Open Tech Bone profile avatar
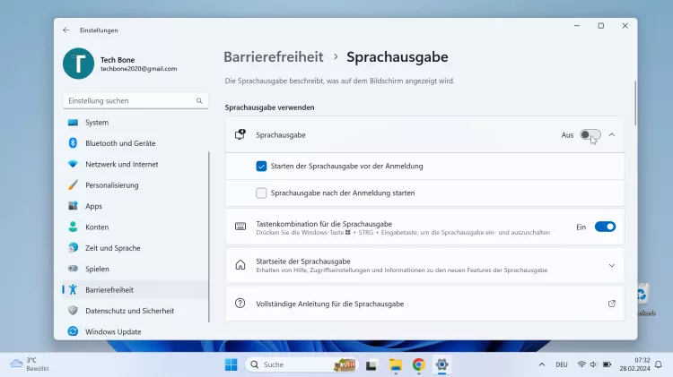The image size is (673, 377). [x=78, y=64]
